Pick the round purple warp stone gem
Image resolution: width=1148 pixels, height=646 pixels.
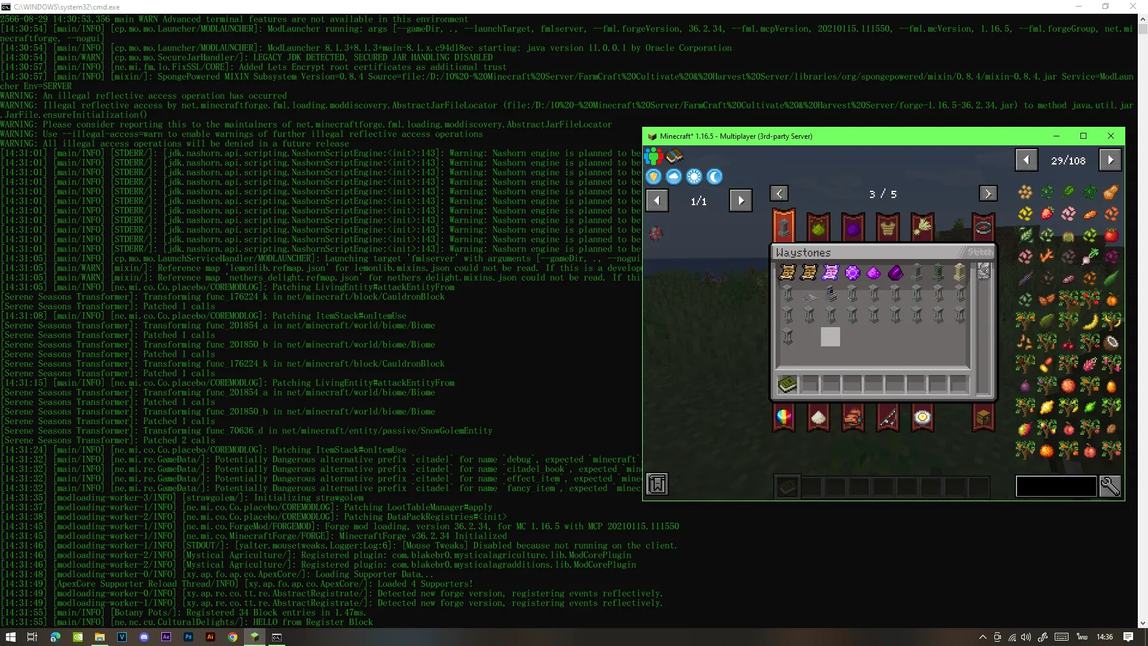852,273
